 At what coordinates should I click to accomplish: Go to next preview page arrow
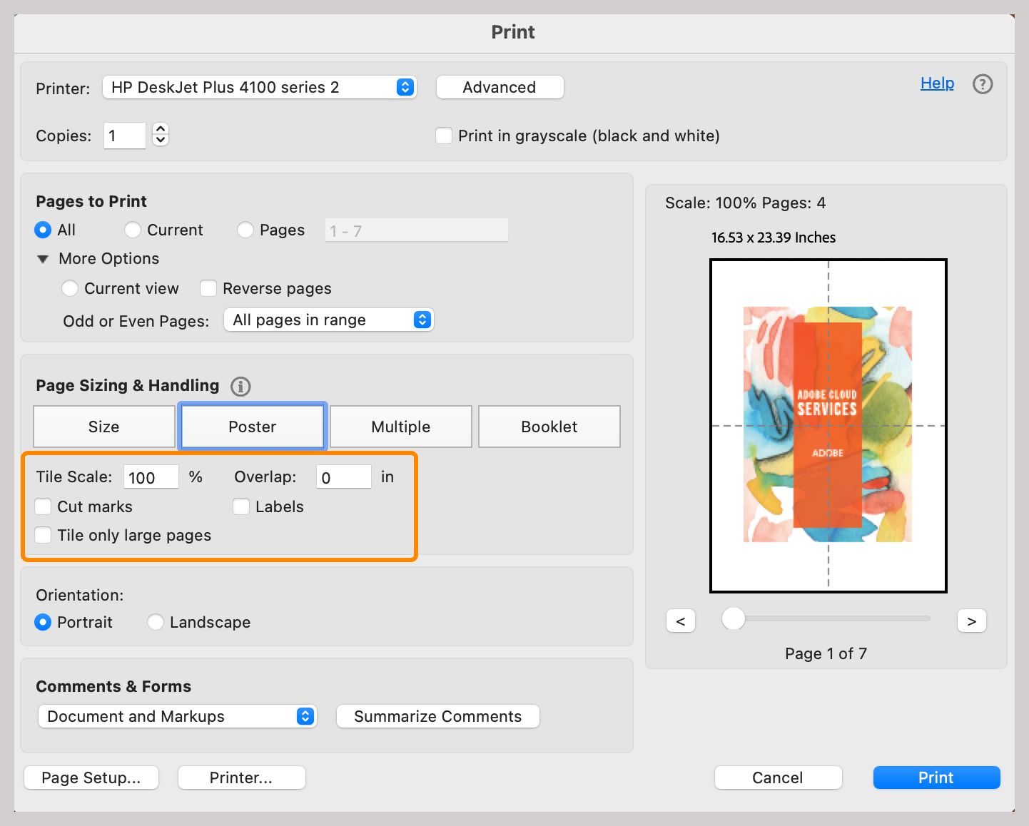coord(971,621)
